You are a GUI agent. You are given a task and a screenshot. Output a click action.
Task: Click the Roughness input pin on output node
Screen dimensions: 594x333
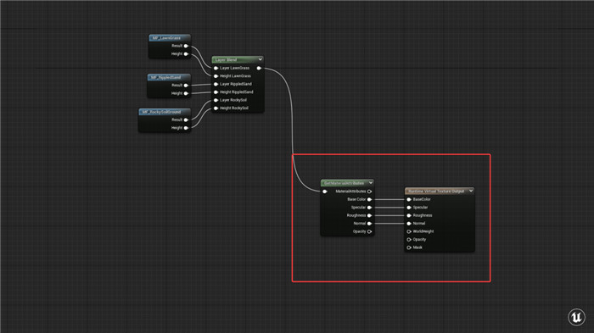(409, 215)
